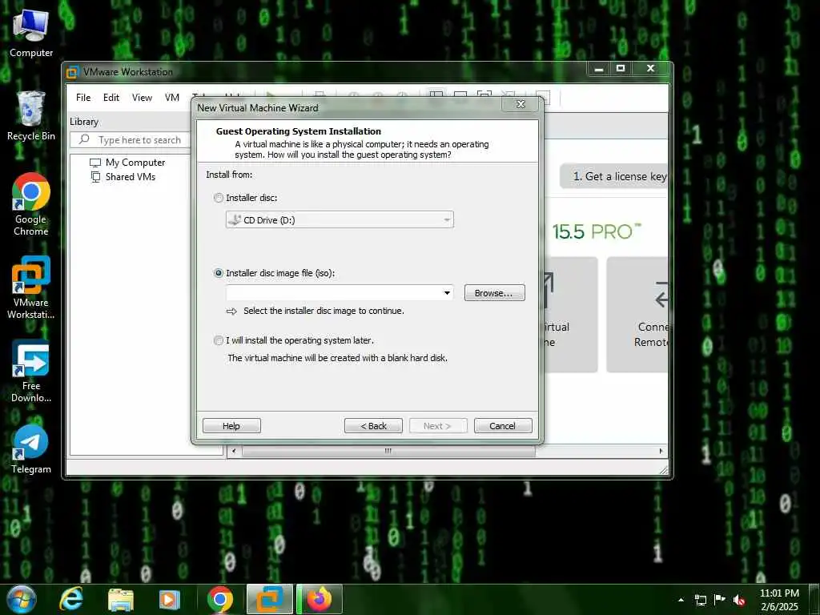The width and height of the screenshot is (820, 615).
Task: Click the disabled Next button
Action: tap(438, 426)
